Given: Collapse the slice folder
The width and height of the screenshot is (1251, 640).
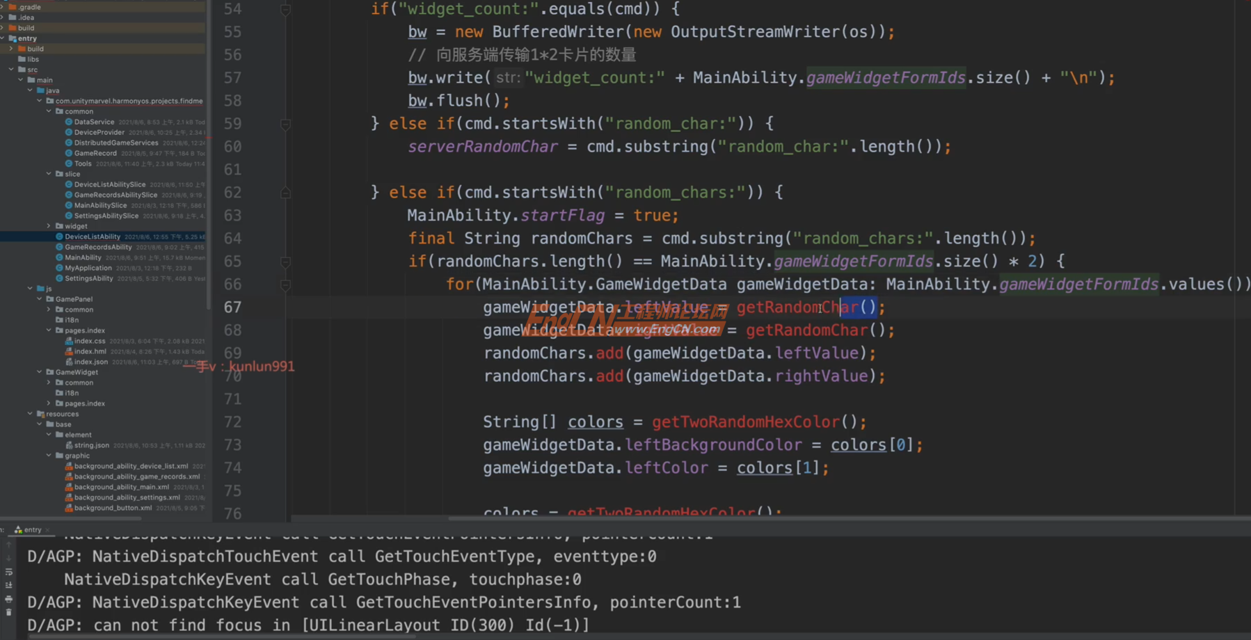Looking at the screenshot, I should [x=49, y=173].
